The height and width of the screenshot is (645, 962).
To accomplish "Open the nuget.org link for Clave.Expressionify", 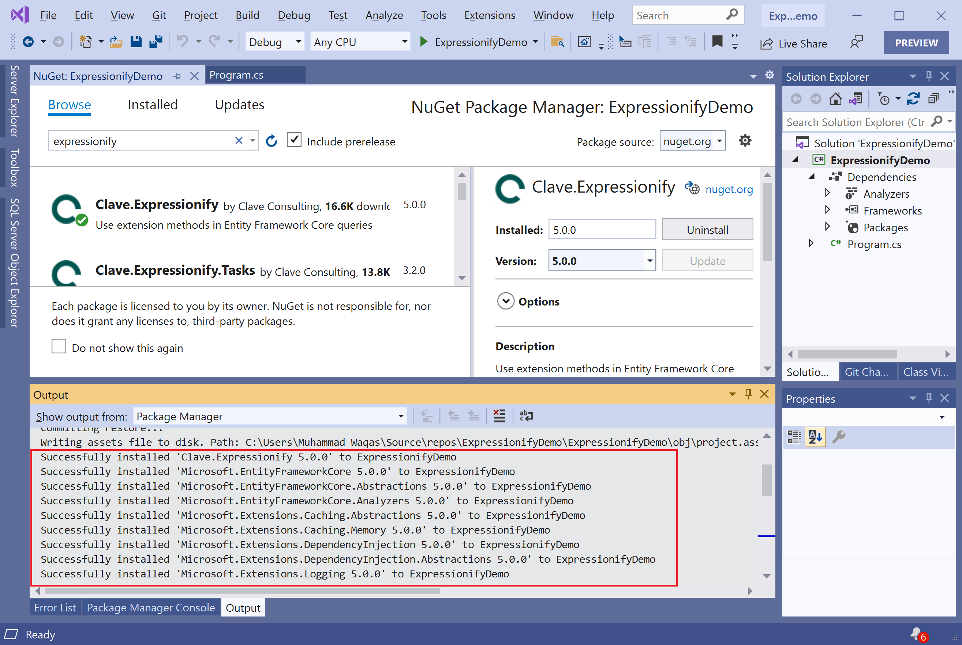I will click(729, 189).
